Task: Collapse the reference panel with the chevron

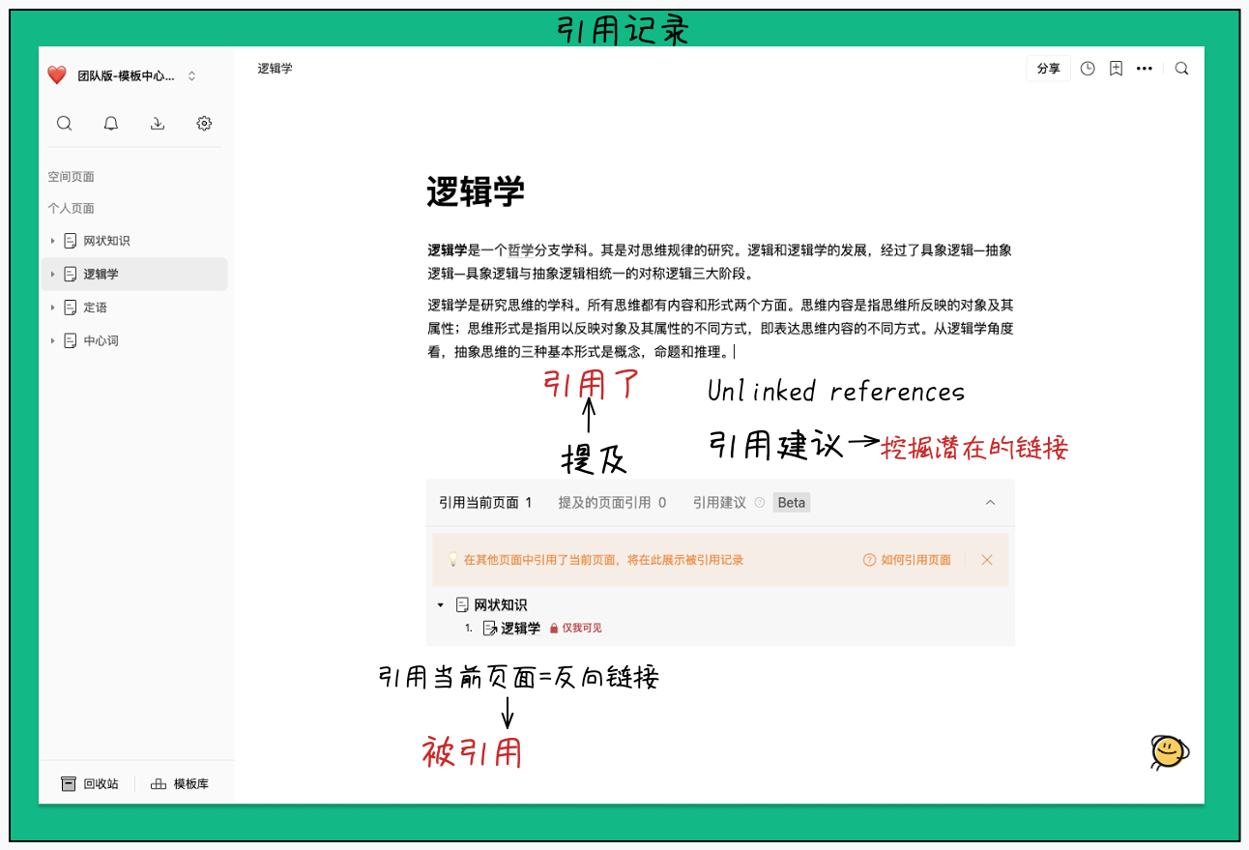Action: [990, 502]
